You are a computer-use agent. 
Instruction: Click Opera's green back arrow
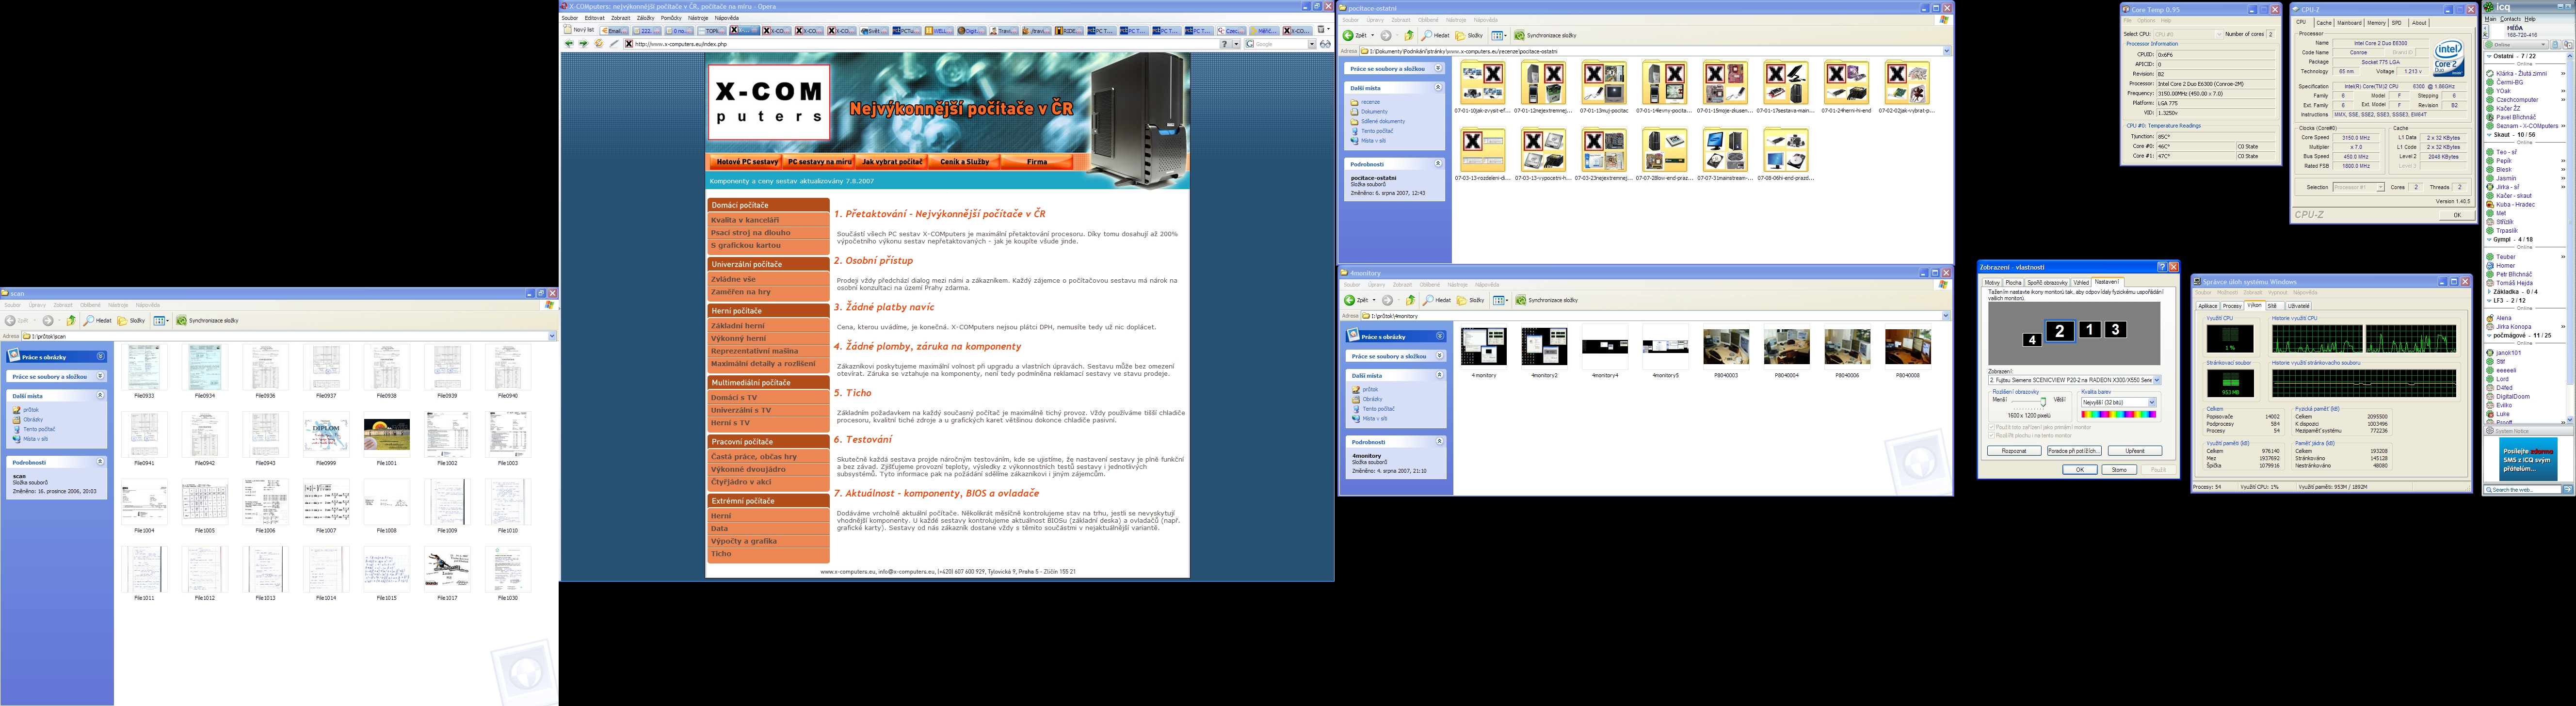(569, 43)
